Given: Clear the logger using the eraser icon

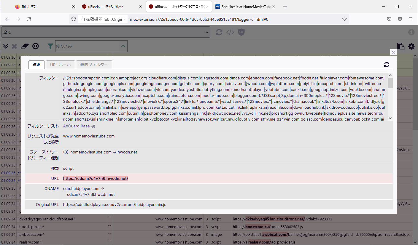Looking at the screenshot, I should (25, 46).
